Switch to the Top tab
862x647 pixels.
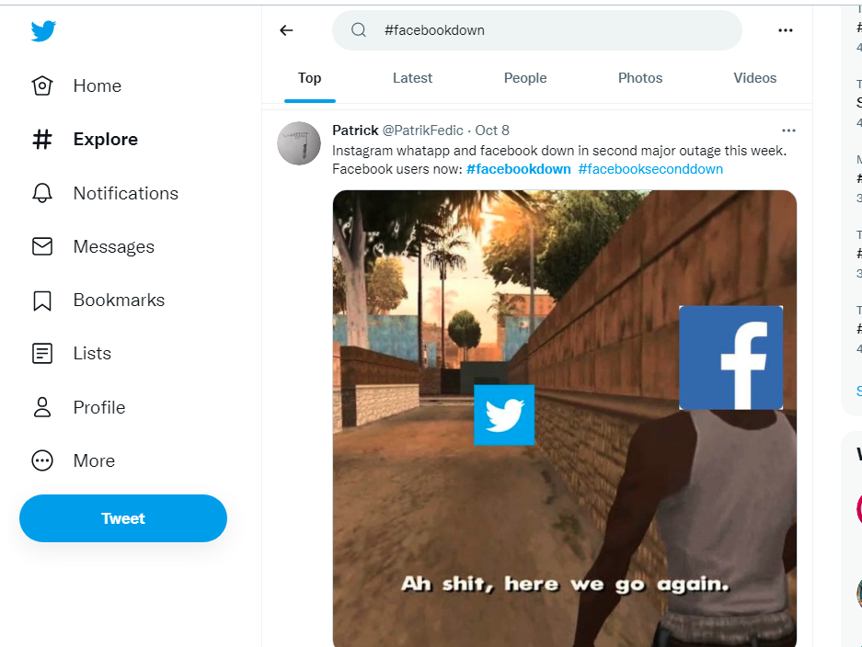point(309,78)
